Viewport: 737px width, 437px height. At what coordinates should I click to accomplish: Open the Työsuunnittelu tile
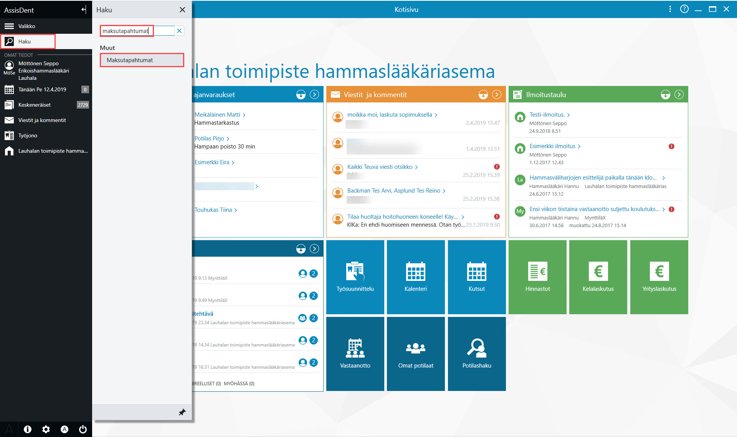click(x=355, y=277)
